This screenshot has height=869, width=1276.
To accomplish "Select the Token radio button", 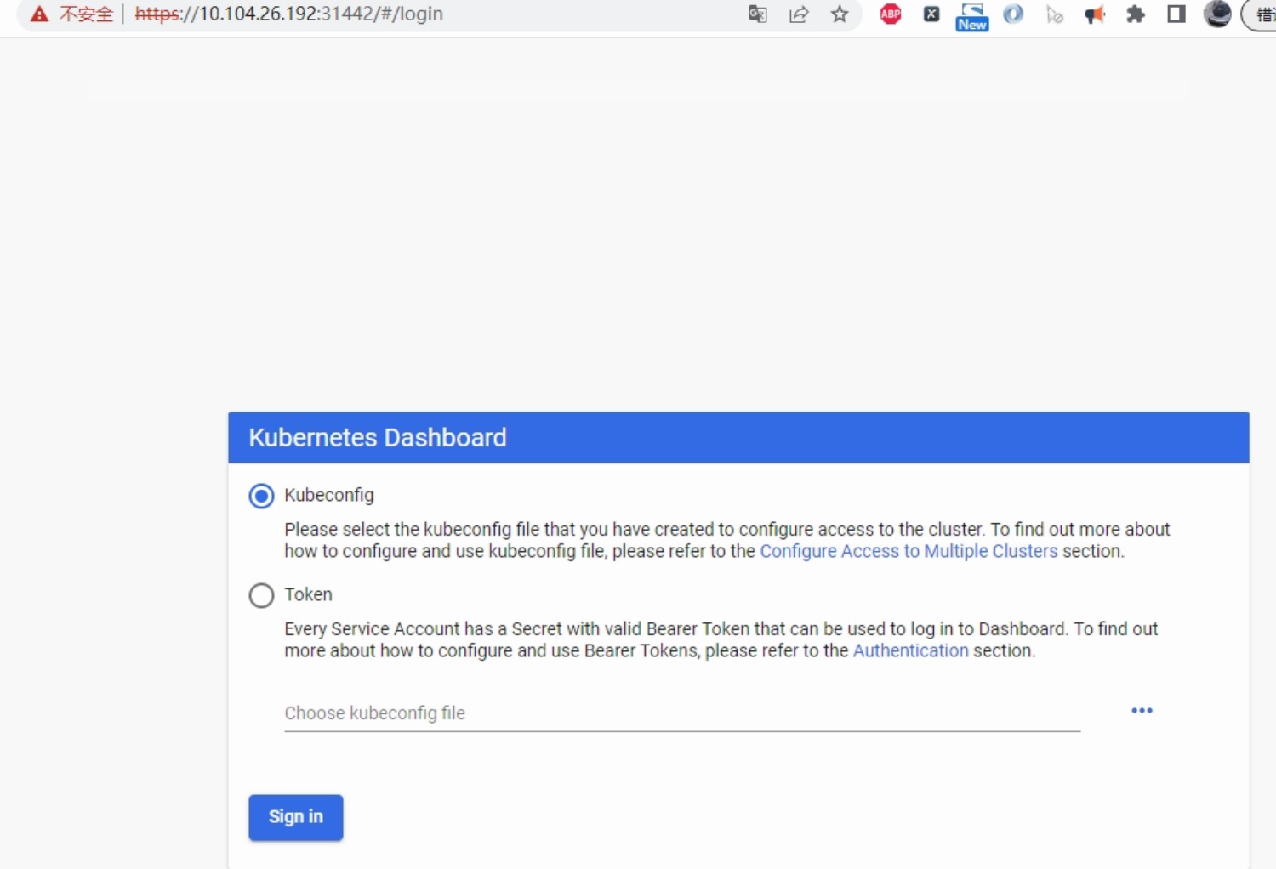I will (x=261, y=595).
